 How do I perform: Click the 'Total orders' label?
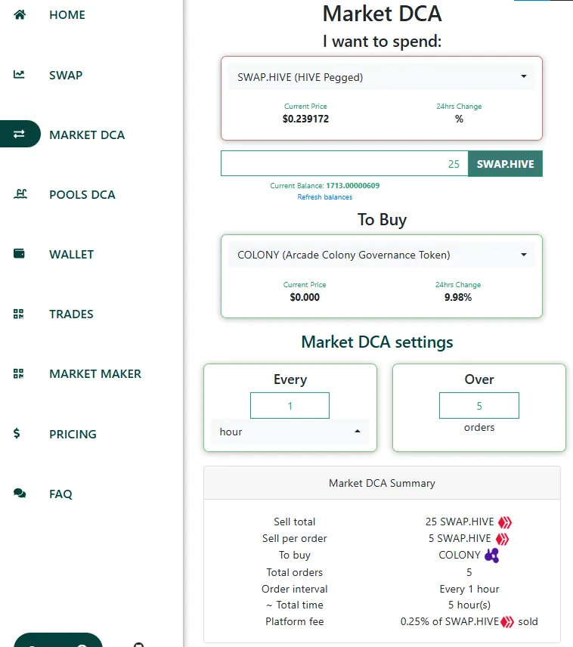[x=294, y=572]
